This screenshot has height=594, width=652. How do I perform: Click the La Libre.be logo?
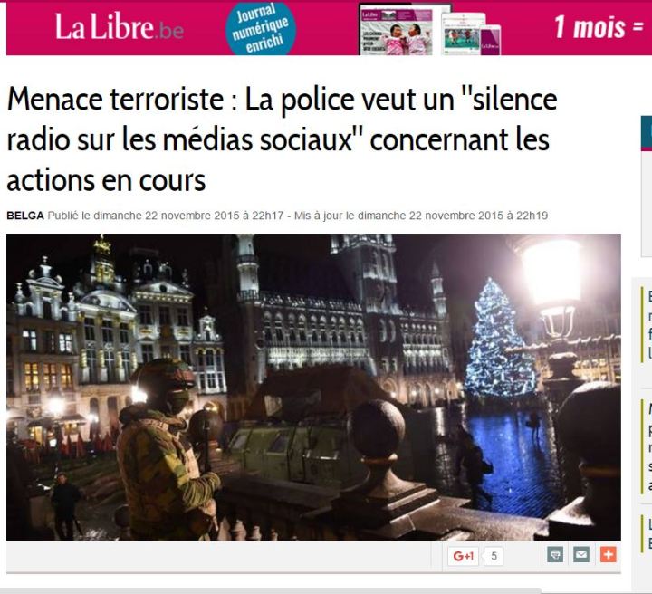[120, 26]
